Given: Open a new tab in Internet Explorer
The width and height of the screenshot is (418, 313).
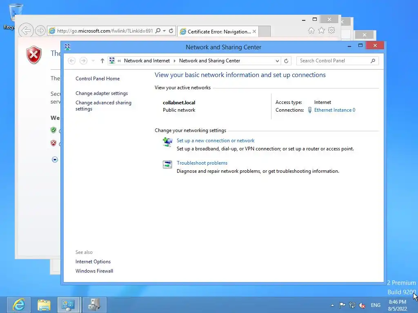Looking at the screenshot, I should tap(265, 31).
